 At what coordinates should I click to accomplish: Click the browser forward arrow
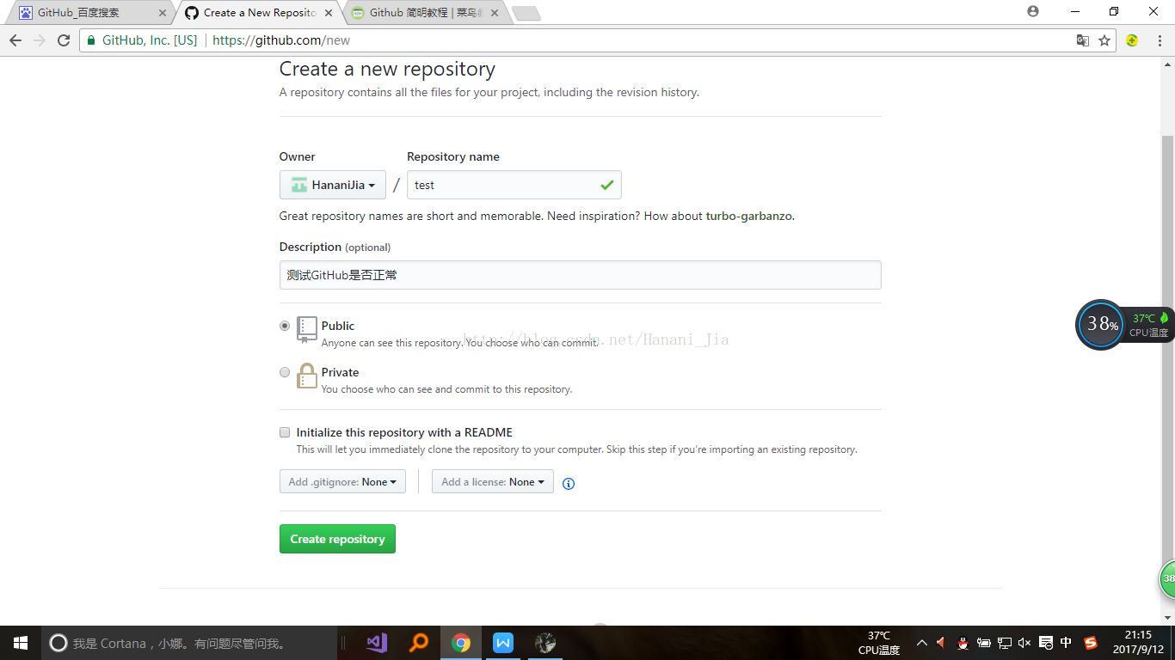pyautogui.click(x=40, y=40)
